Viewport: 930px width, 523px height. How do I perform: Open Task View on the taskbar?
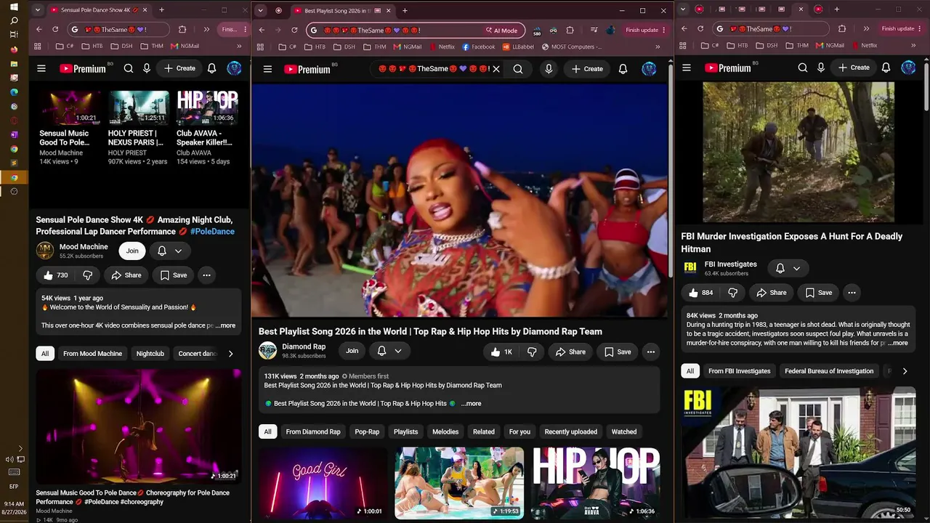tap(14, 36)
